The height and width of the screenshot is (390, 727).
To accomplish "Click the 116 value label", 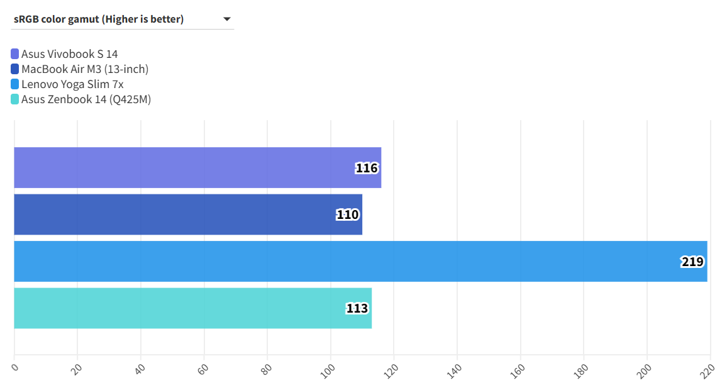I will [x=367, y=168].
